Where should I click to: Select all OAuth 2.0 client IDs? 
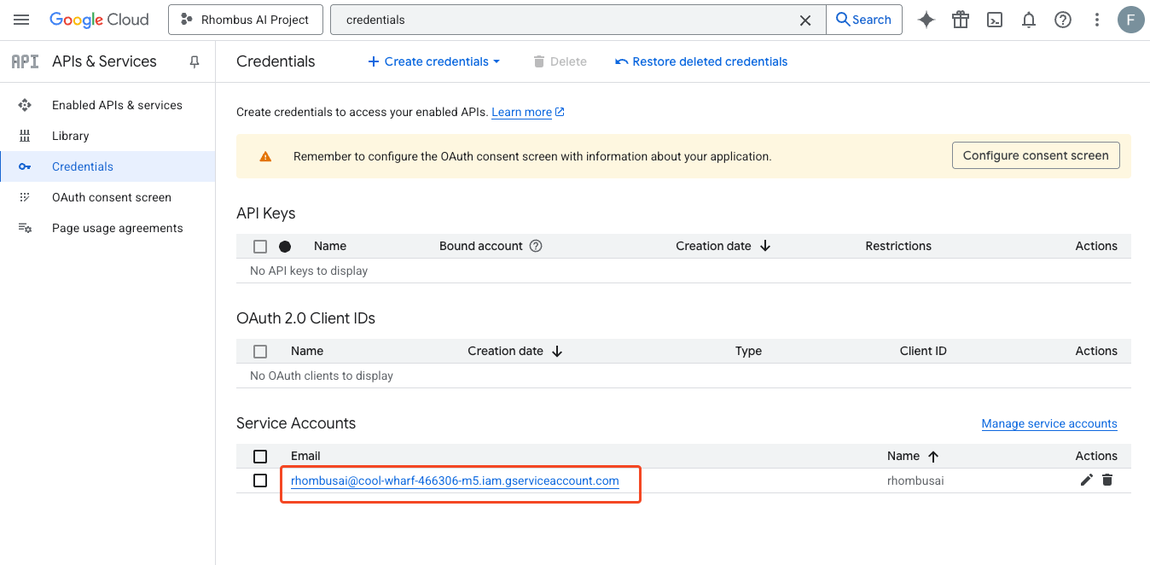coord(260,351)
